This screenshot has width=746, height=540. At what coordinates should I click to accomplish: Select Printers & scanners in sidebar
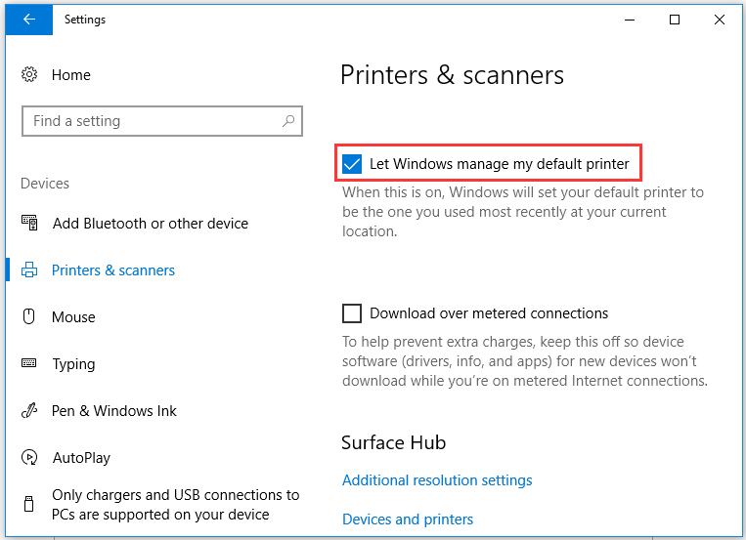pos(113,270)
